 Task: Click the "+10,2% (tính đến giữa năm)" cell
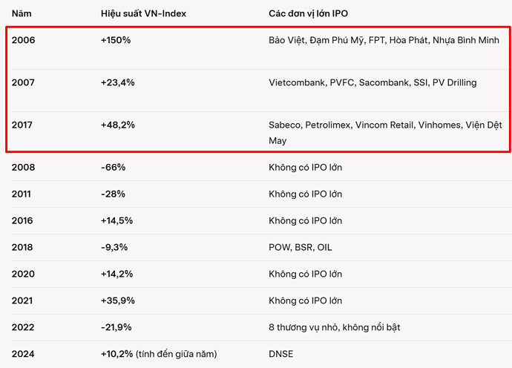click(x=158, y=355)
